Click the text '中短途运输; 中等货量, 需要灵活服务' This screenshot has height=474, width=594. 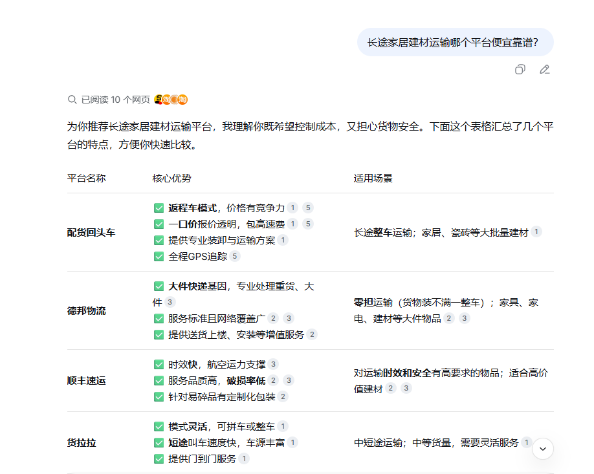tap(436, 442)
